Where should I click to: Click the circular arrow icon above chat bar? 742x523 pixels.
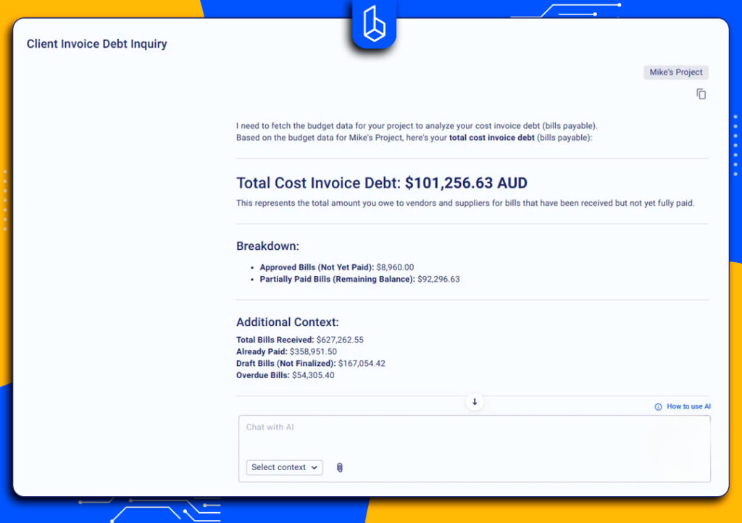click(475, 401)
